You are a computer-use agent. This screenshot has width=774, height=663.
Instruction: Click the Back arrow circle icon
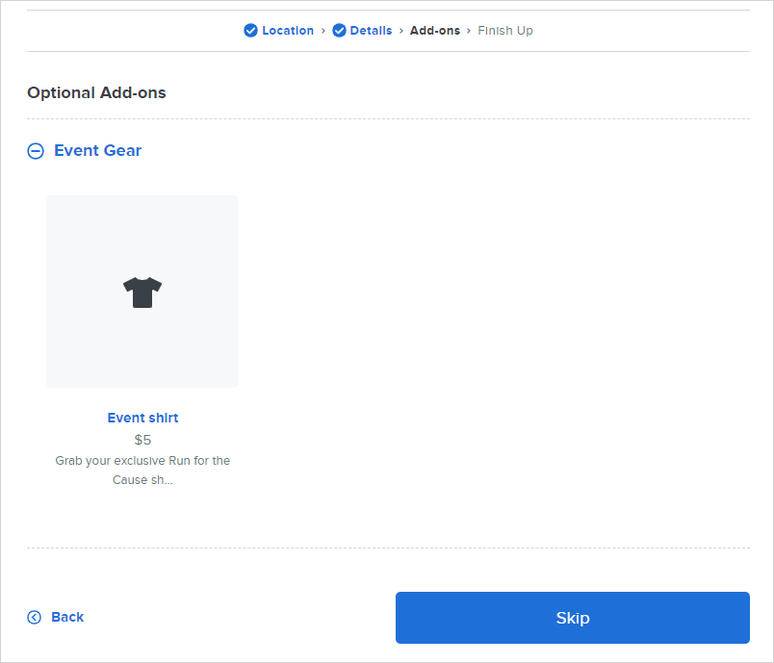tap(34, 617)
